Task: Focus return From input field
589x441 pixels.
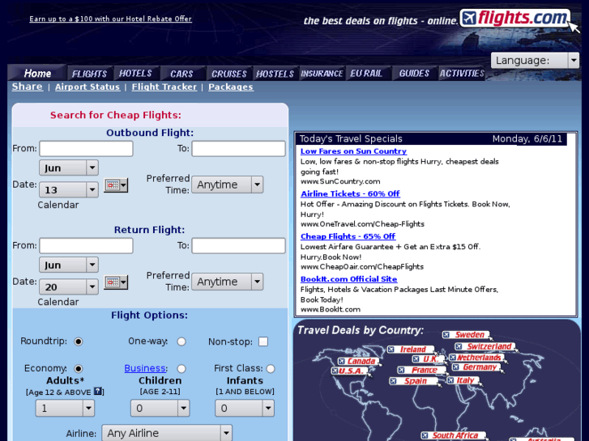Action: 86,246
